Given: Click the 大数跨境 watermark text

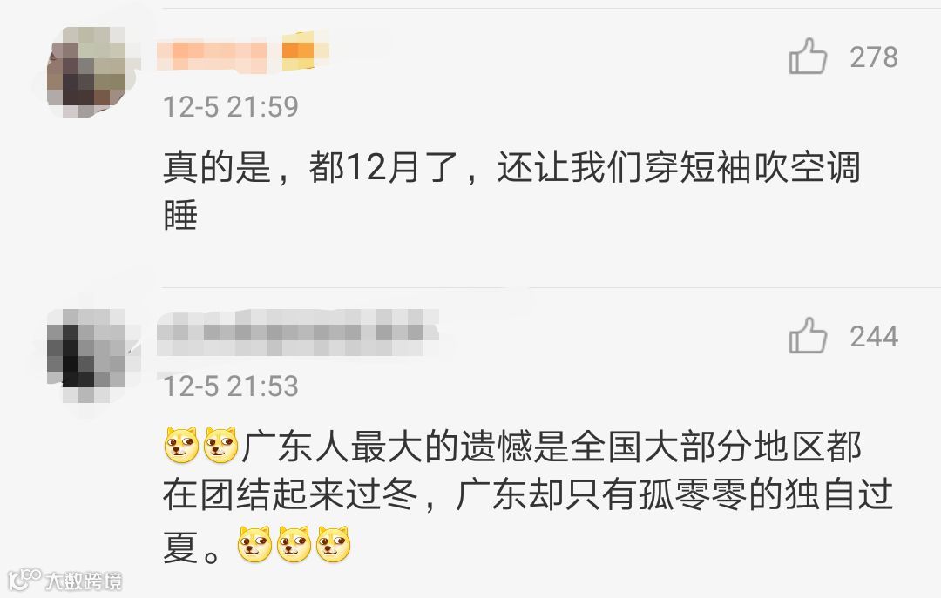Looking at the screenshot, I should 84,581.
